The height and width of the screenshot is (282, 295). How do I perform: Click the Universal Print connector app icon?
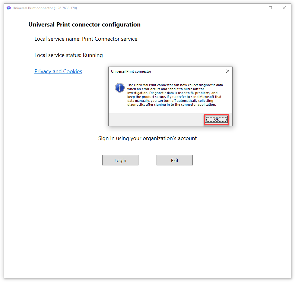click(9, 8)
